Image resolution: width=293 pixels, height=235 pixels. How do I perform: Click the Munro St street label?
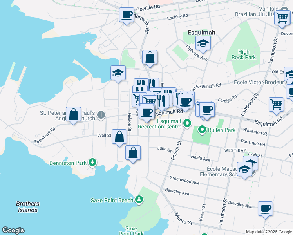183,219
